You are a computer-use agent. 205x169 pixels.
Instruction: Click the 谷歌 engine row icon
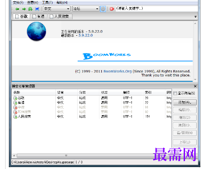coord(15,98)
